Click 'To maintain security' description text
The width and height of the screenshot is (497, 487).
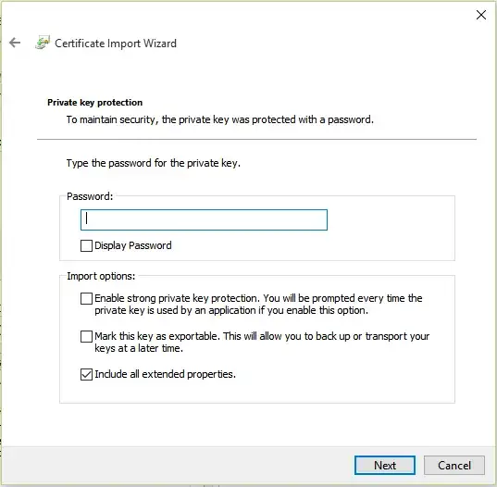(x=220, y=119)
